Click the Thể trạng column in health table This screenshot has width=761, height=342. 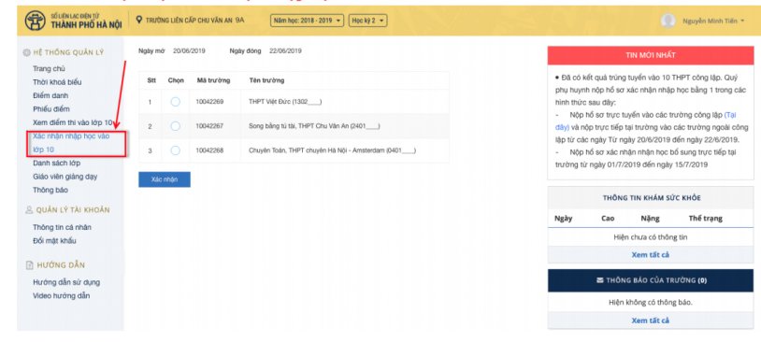coord(706,219)
